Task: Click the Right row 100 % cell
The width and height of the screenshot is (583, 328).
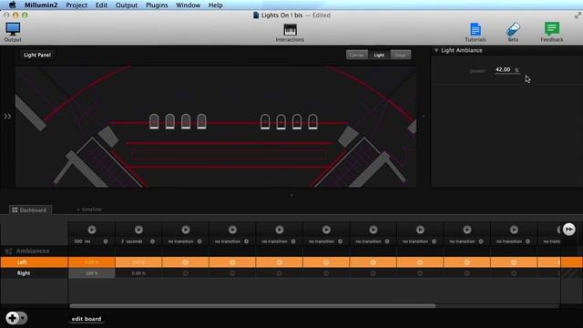Action: (92, 273)
